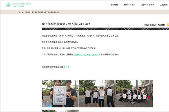This screenshot has width=169, height=112.
Task: Click the date 2021年09月17日(金)
Action: [155, 25]
